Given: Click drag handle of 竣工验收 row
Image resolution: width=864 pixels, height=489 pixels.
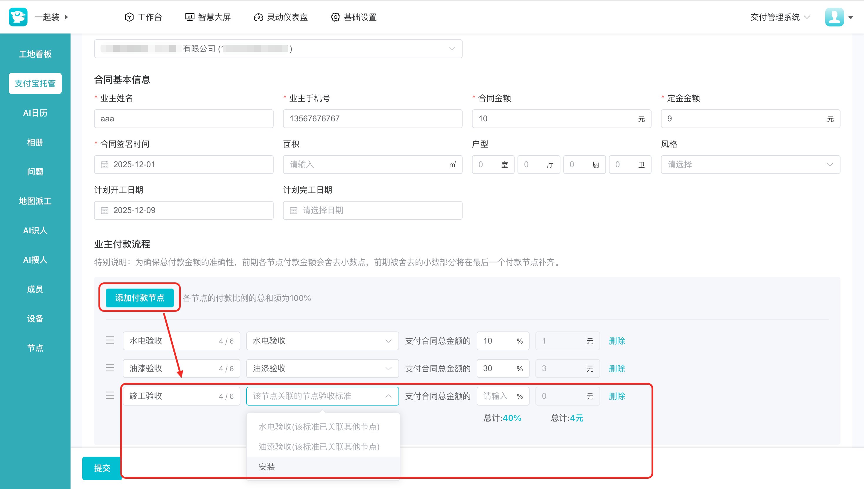Looking at the screenshot, I should click(x=110, y=396).
